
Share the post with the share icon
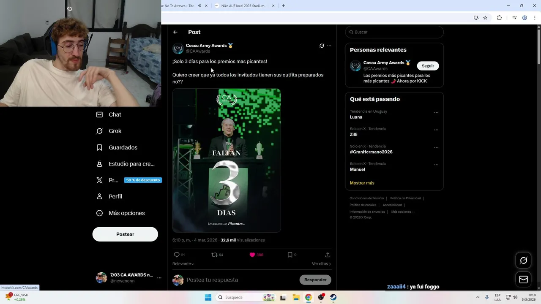coord(328,255)
